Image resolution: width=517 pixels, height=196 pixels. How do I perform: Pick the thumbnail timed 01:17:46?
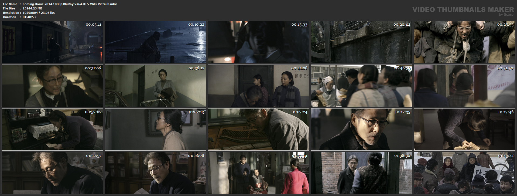click(x=464, y=129)
